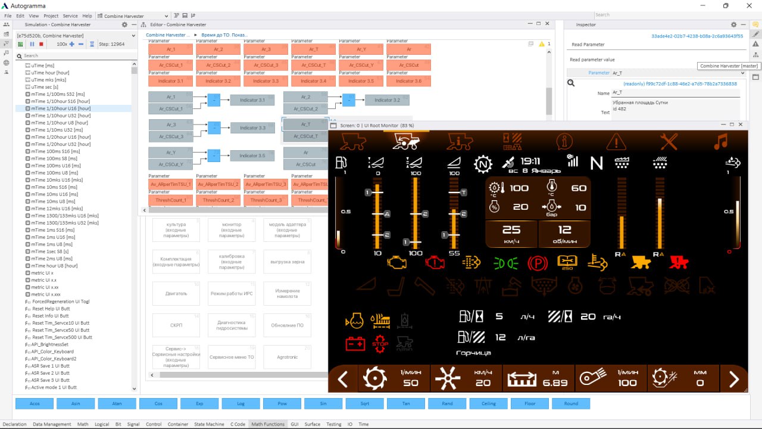Click the magnifier icon in Inspector

coord(571,83)
